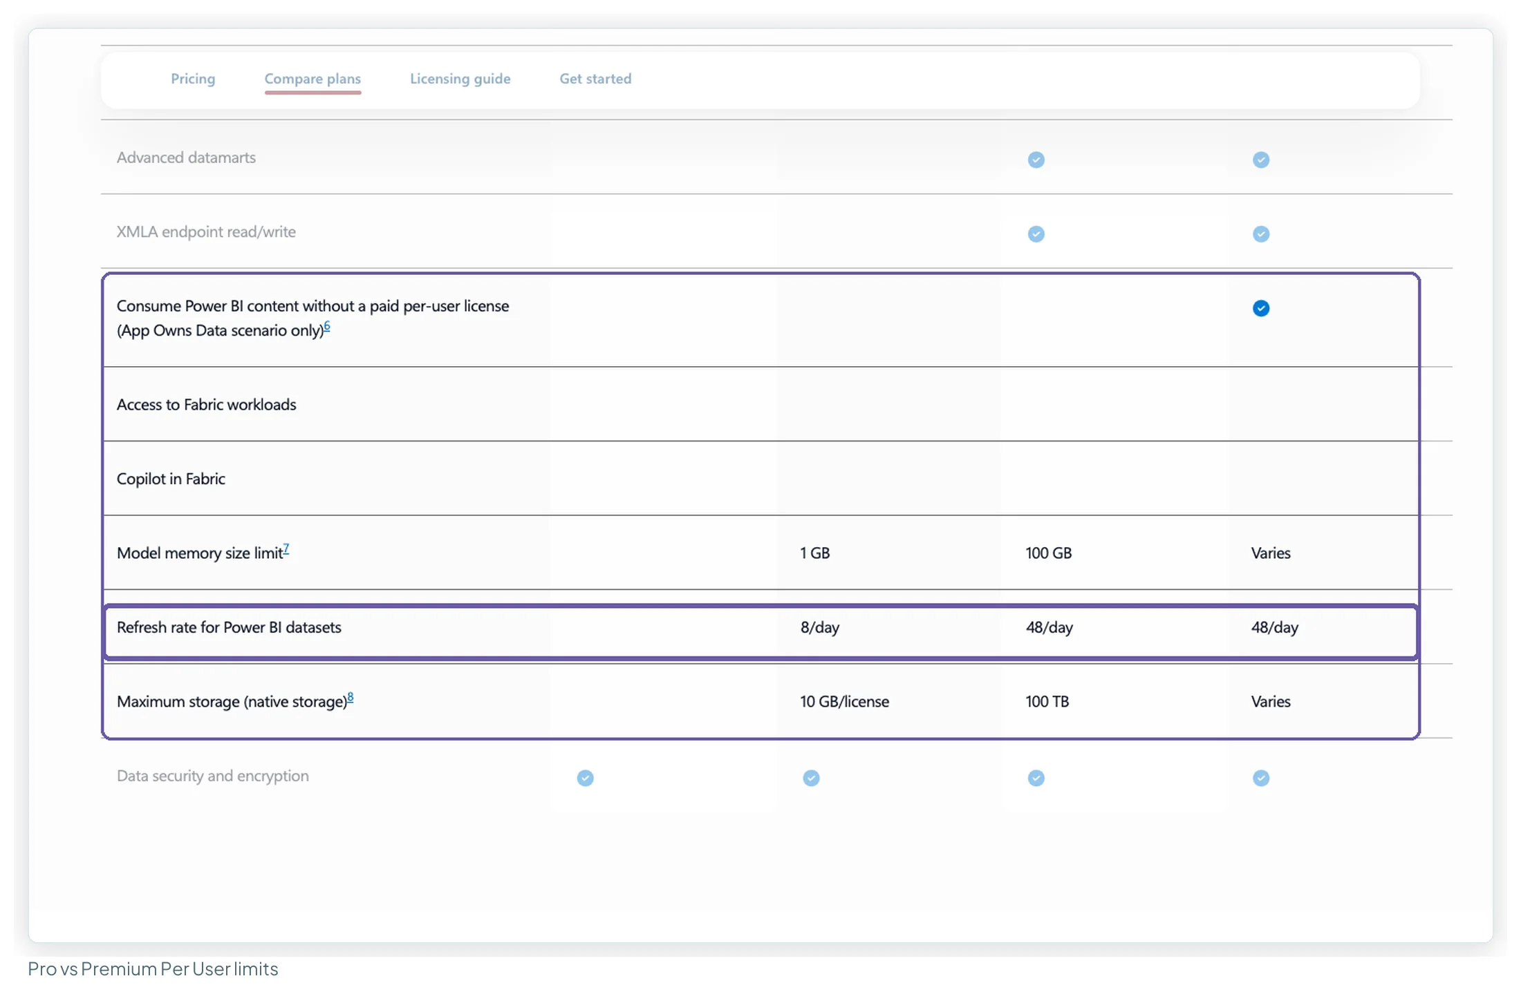Image resolution: width=1521 pixels, height=994 pixels.
Task: Open footnote 7 link on Model memory size limit
Action: [286, 549]
